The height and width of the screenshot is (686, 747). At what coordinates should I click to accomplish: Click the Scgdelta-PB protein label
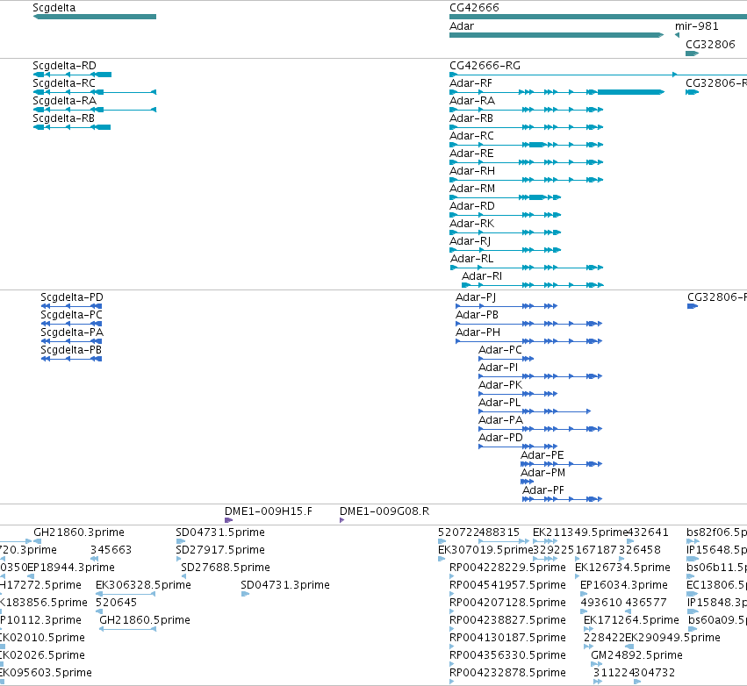pos(71,350)
